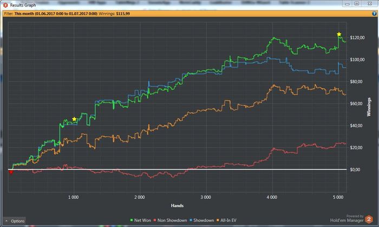Click the 5 000 hands axis label
The image size is (379, 227).
click(x=338, y=197)
